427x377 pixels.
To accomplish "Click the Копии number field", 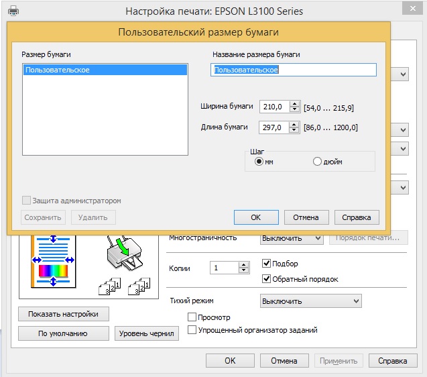I will click(x=225, y=268).
